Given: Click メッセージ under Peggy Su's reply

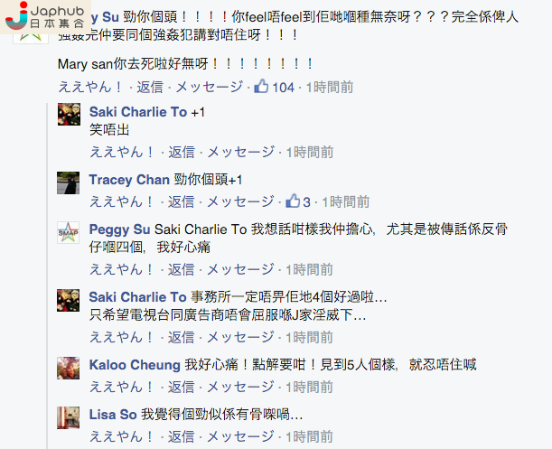Looking at the screenshot, I should point(240,270).
